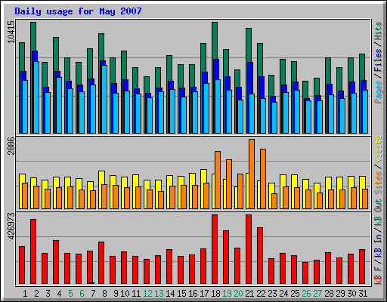Click day 11 label on the x-axis
This screenshot has height=302, width=387.
coord(136,294)
